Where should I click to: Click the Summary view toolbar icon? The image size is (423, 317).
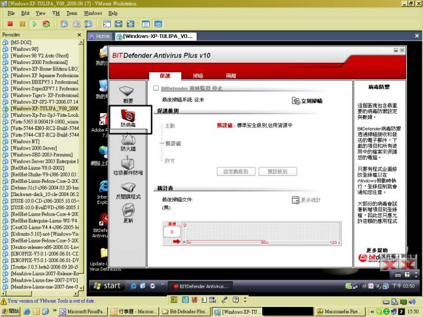click(x=146, y=24)
